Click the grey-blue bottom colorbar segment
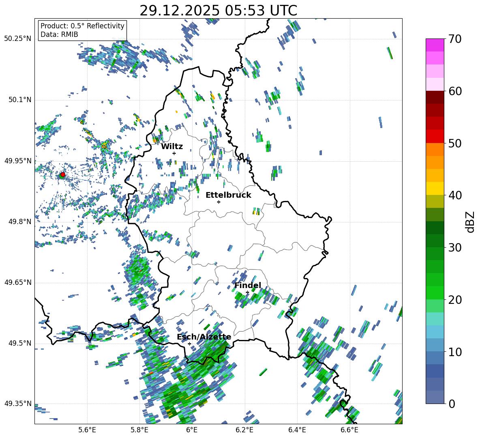This screenshot has height=438, width=480. pyautogui.click(x=435, y=397)
